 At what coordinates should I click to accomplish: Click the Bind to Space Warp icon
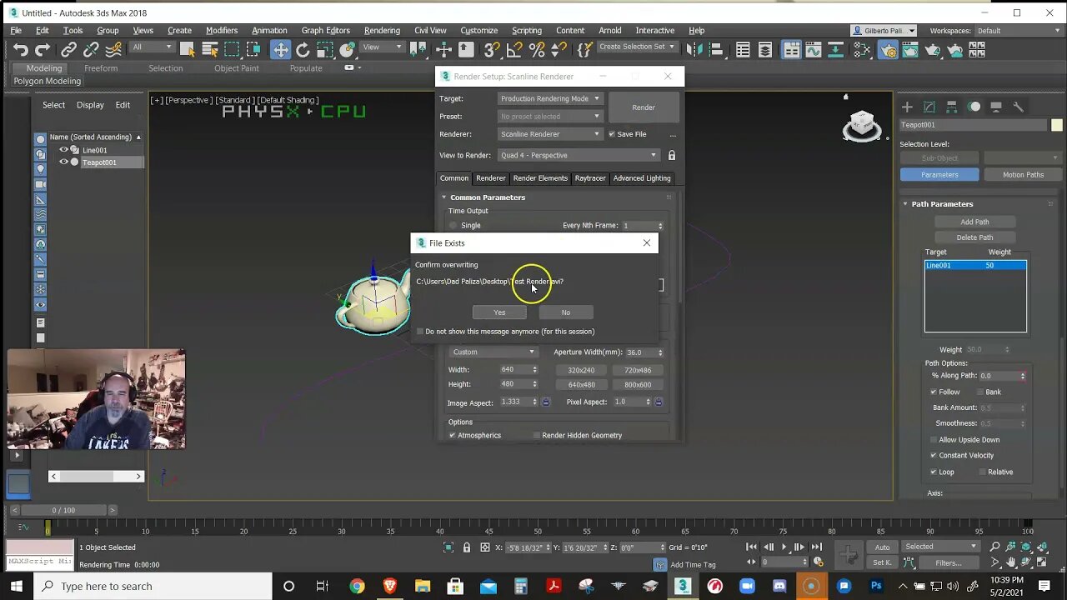pos(113,50)
